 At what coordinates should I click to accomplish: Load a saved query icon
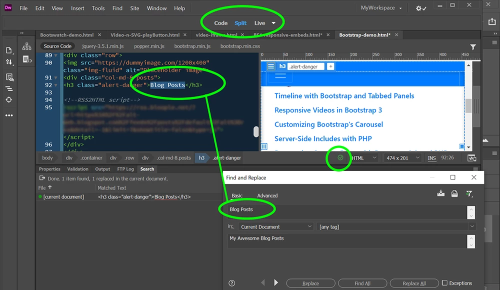click(x=454, y=193)
